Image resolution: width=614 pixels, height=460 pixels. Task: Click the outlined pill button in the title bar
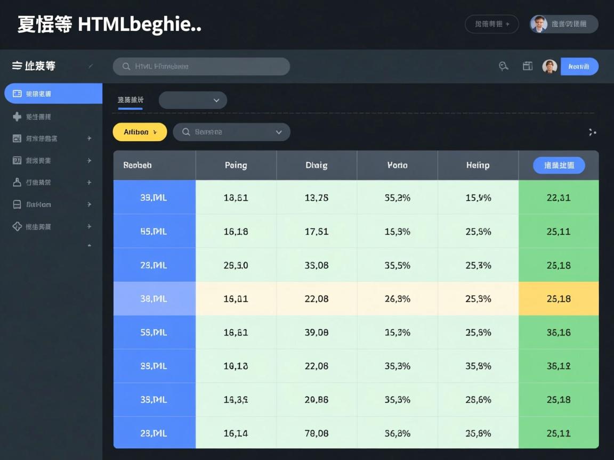click(491, 24)
